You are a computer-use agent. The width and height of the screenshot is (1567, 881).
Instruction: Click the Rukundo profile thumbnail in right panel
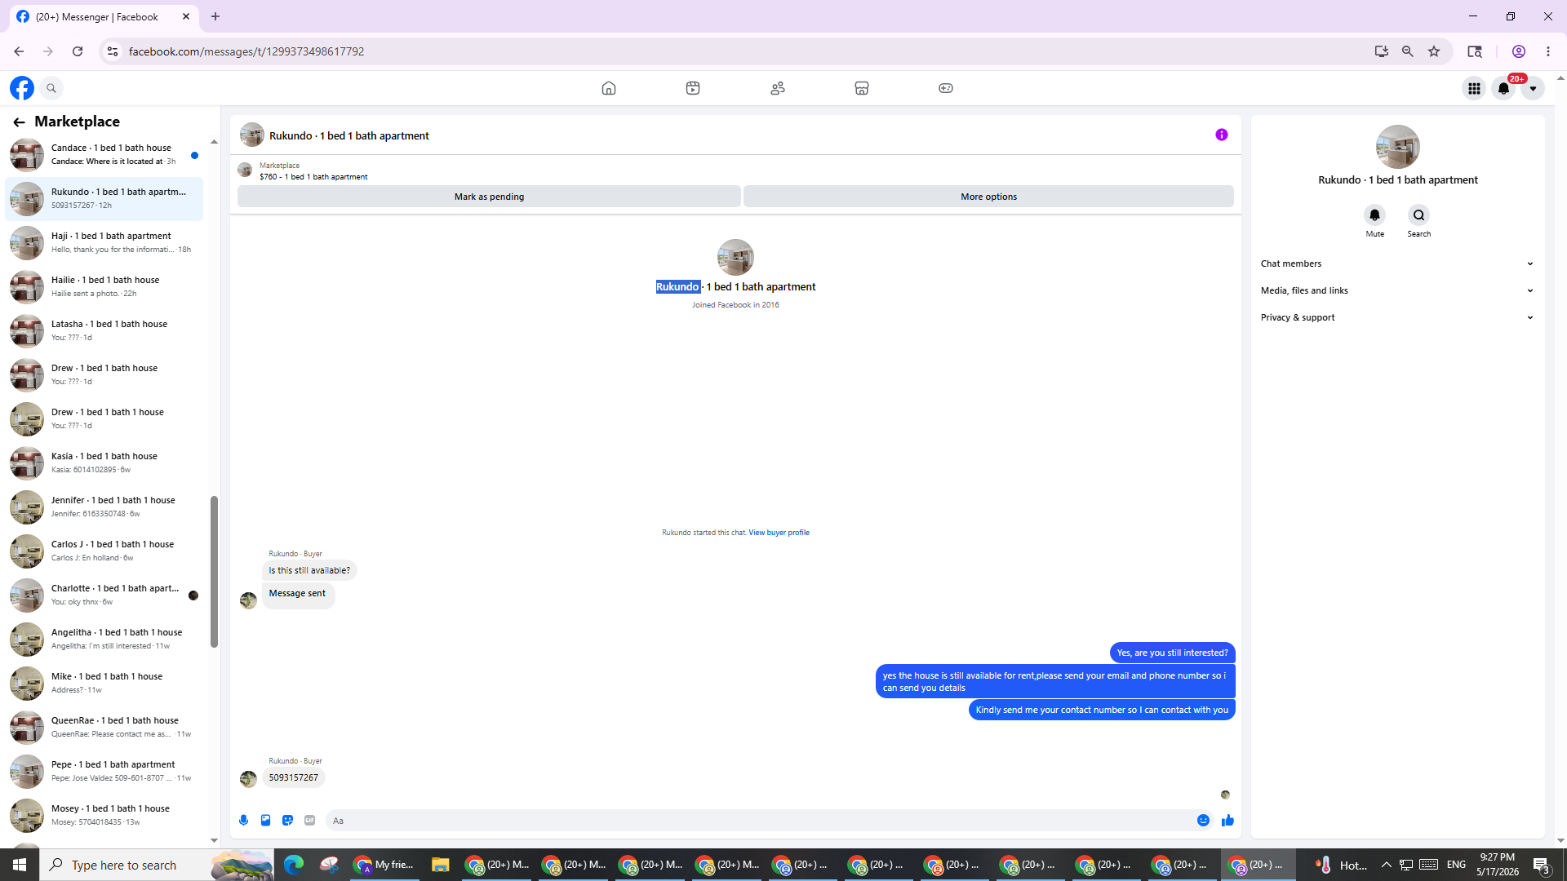pos(1397,147)
